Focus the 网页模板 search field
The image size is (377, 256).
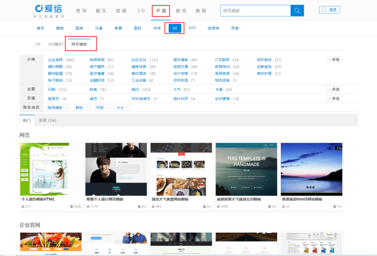pos(255,10)
